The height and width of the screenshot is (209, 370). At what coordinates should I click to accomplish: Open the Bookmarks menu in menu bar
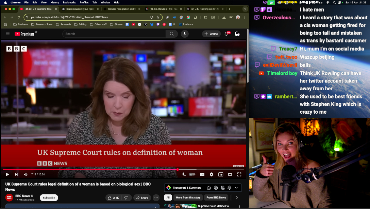tap(69, 2)
